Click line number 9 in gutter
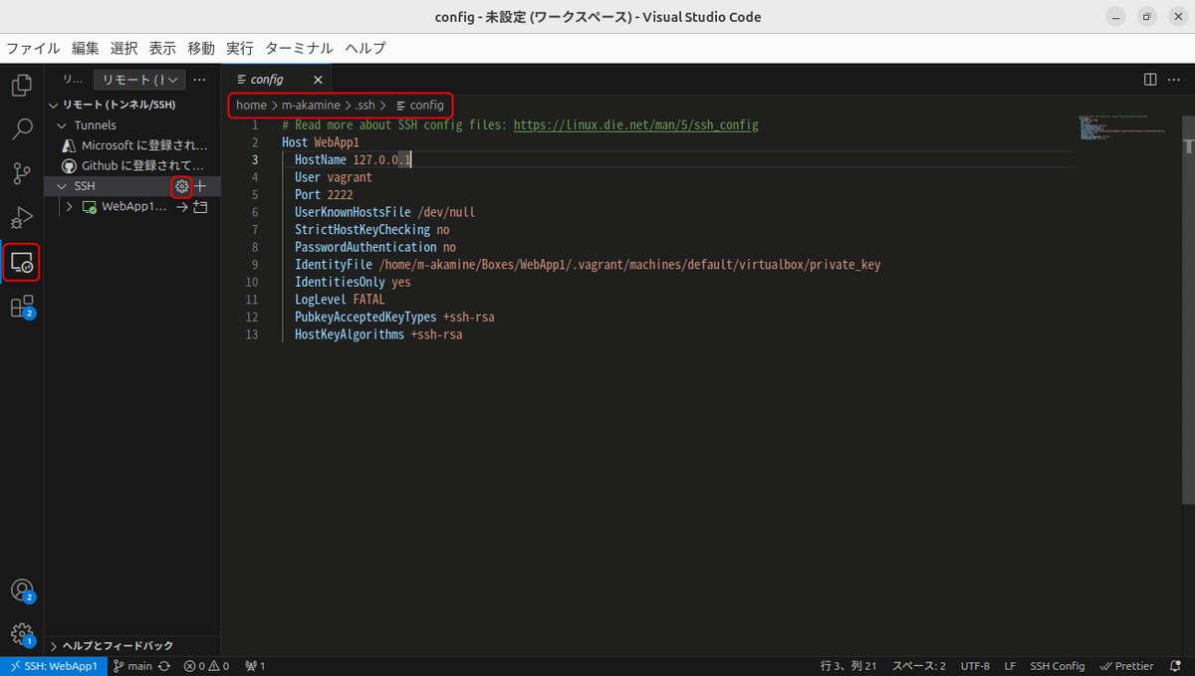Screen dimensions: 1195x676 [255, 265]
